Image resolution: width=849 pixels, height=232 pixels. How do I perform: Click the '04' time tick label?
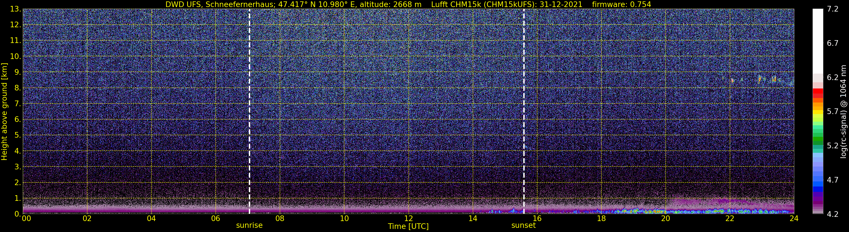151,219
